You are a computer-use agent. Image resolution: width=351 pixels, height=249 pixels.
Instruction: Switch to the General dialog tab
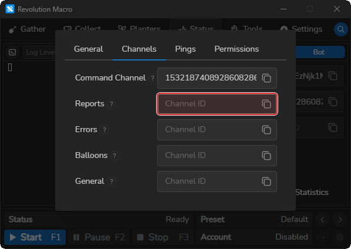coord(89,49)
